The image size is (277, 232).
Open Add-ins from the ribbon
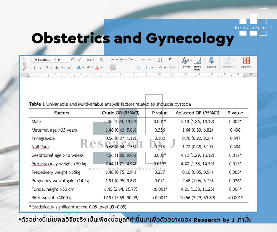pyautogui.click(x=246, y=62)
